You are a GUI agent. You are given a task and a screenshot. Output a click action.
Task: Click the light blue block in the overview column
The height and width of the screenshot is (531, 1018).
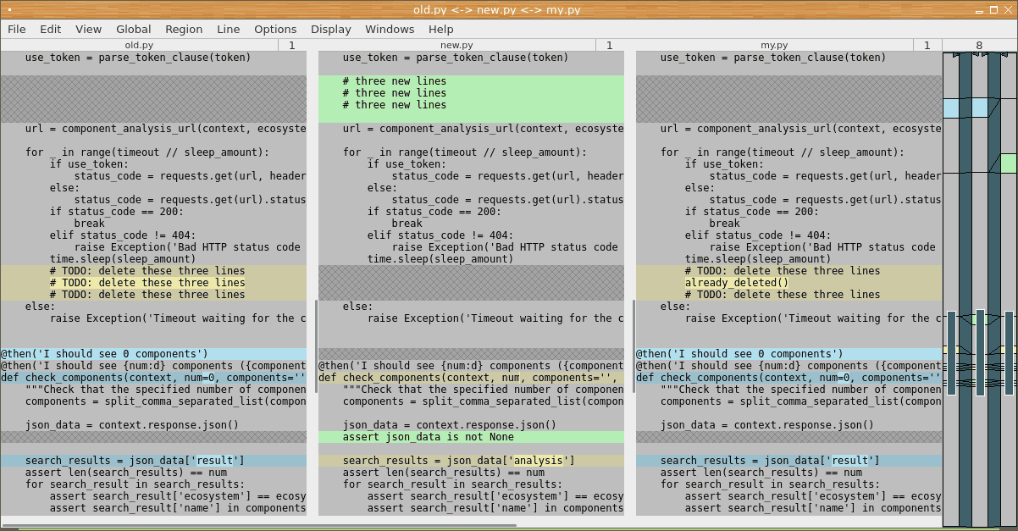(951, 108)
